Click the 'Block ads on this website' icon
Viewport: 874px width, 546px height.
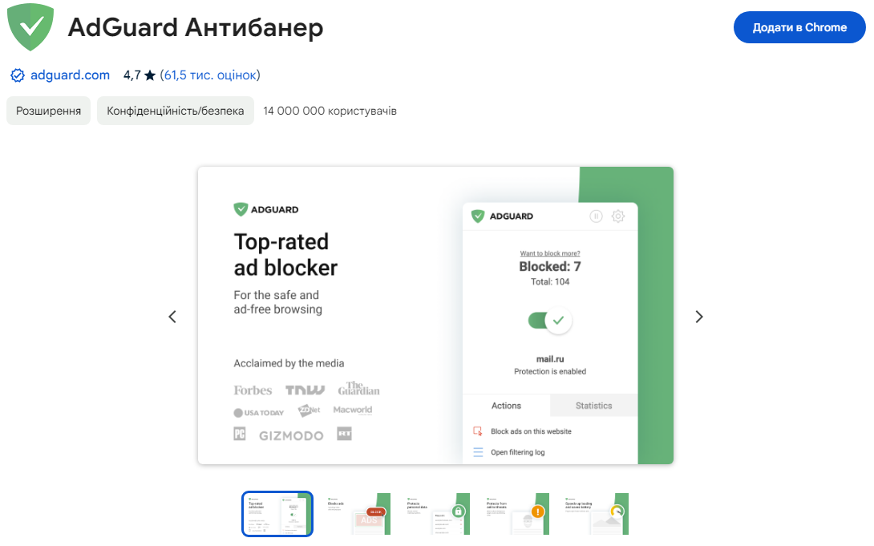coord(476,431)
